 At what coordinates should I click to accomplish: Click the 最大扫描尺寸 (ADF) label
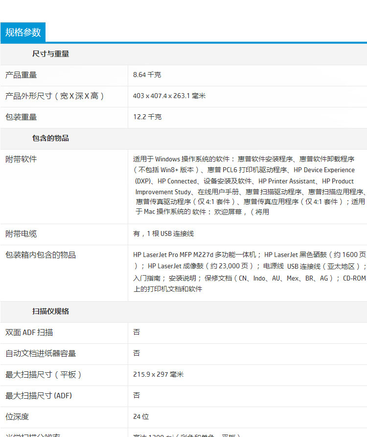39,396
